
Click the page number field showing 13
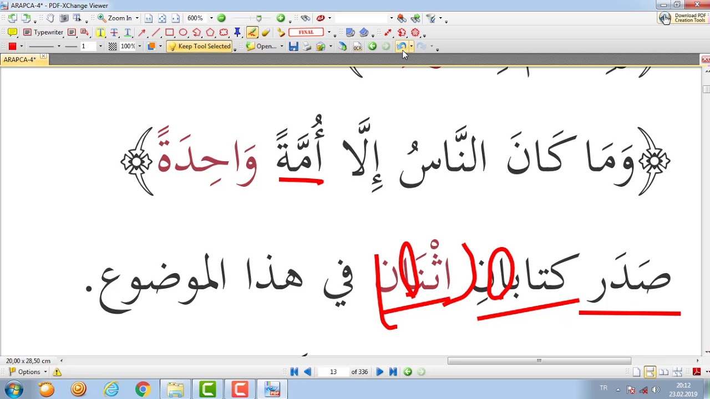[333, 372]
